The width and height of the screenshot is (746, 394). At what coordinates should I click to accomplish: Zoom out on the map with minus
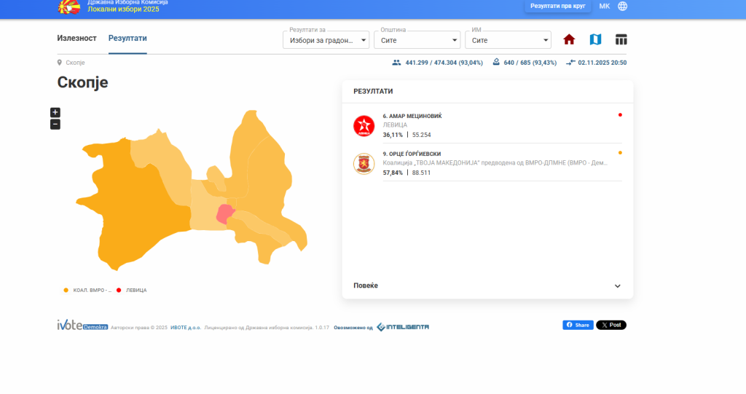click(x=55, y=125)
